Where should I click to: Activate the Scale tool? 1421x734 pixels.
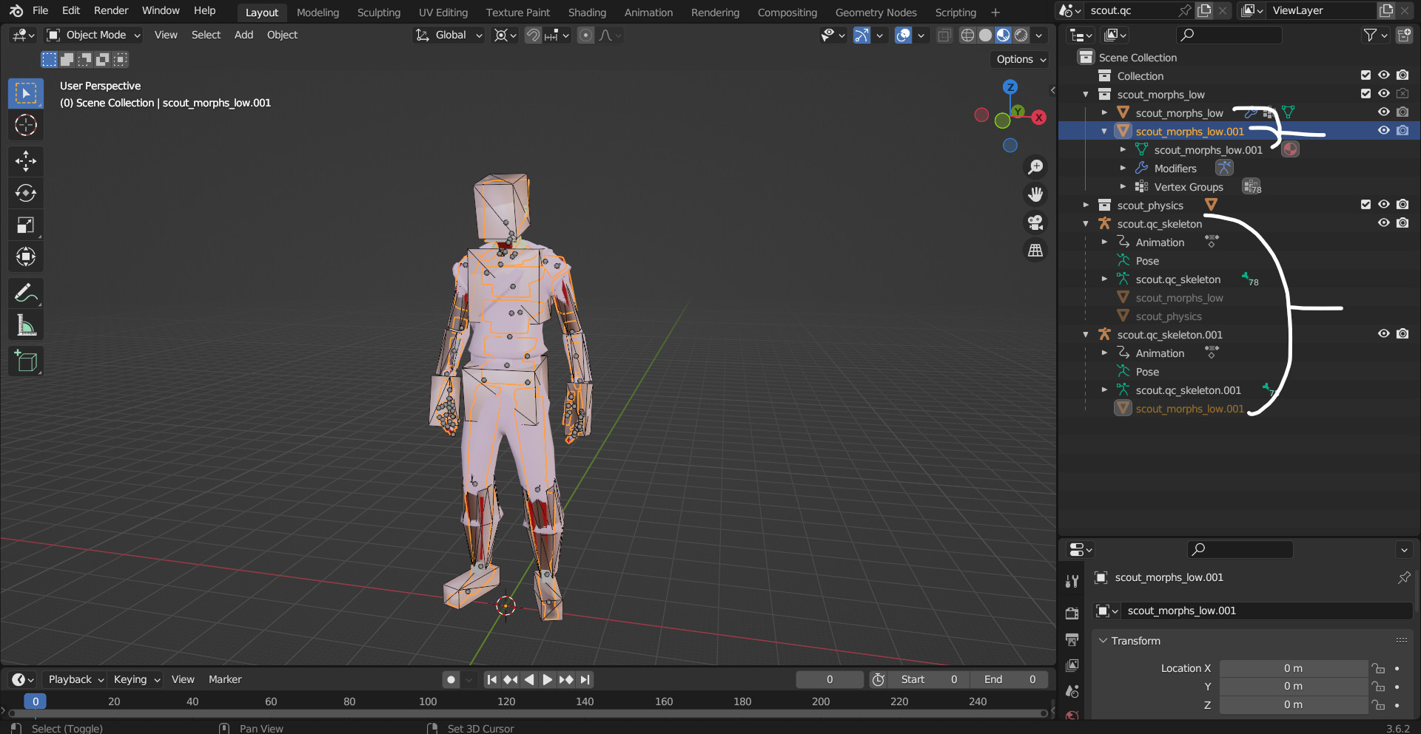[26, 225]
